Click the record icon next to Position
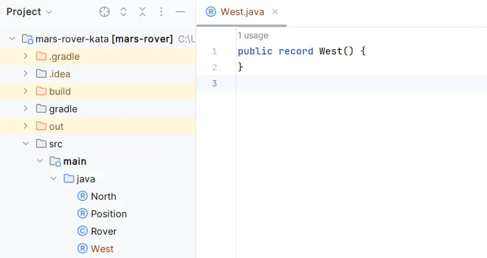This screenshot has height=258, width=487. [x=82, y=214]
